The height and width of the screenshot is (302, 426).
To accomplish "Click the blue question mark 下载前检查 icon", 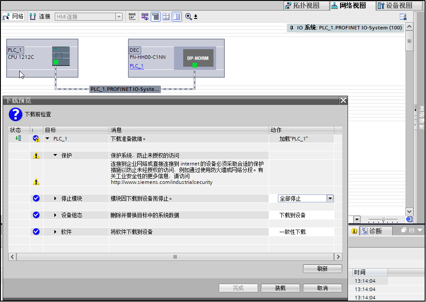I will [x=15, y=114].
